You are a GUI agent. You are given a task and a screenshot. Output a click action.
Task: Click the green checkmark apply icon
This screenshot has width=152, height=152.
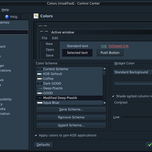150,145
